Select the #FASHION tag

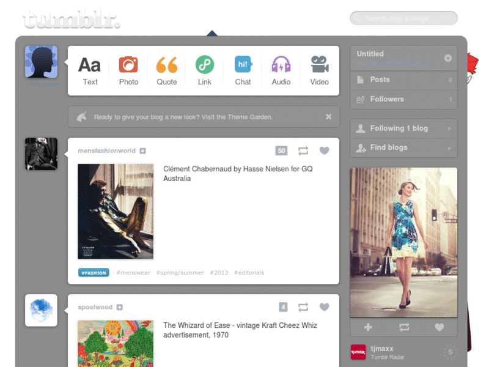[94, 273]
